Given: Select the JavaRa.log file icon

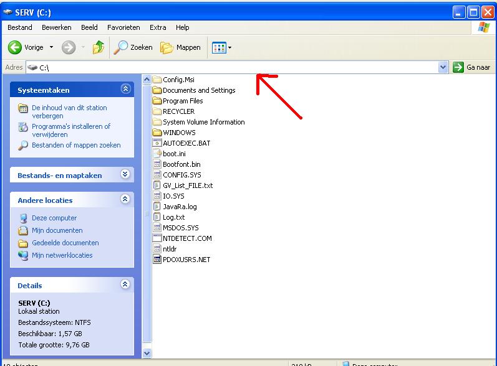Looking at the screenshot, I should coord(157,207).
